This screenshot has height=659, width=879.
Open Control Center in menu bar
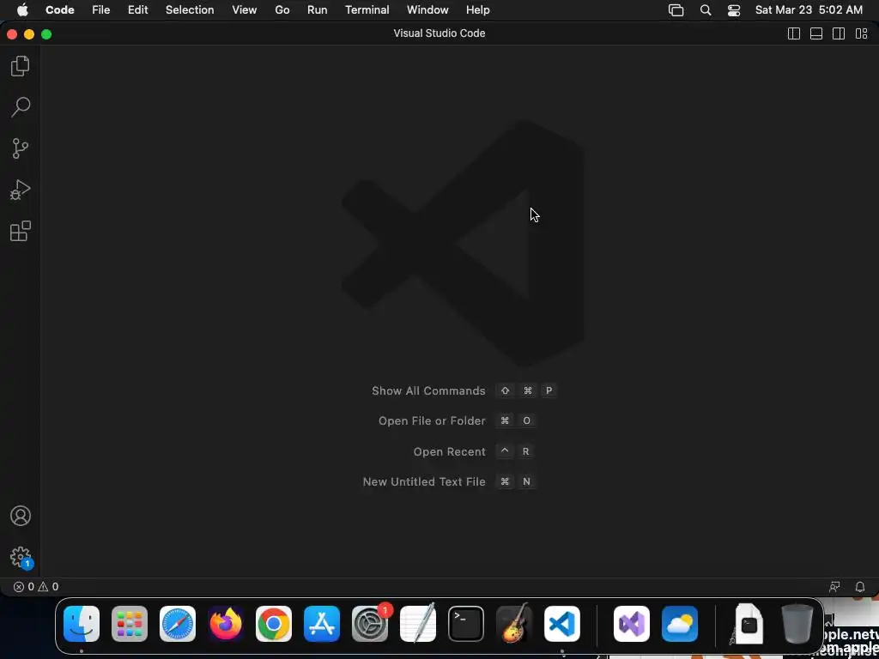click(734, 10)
